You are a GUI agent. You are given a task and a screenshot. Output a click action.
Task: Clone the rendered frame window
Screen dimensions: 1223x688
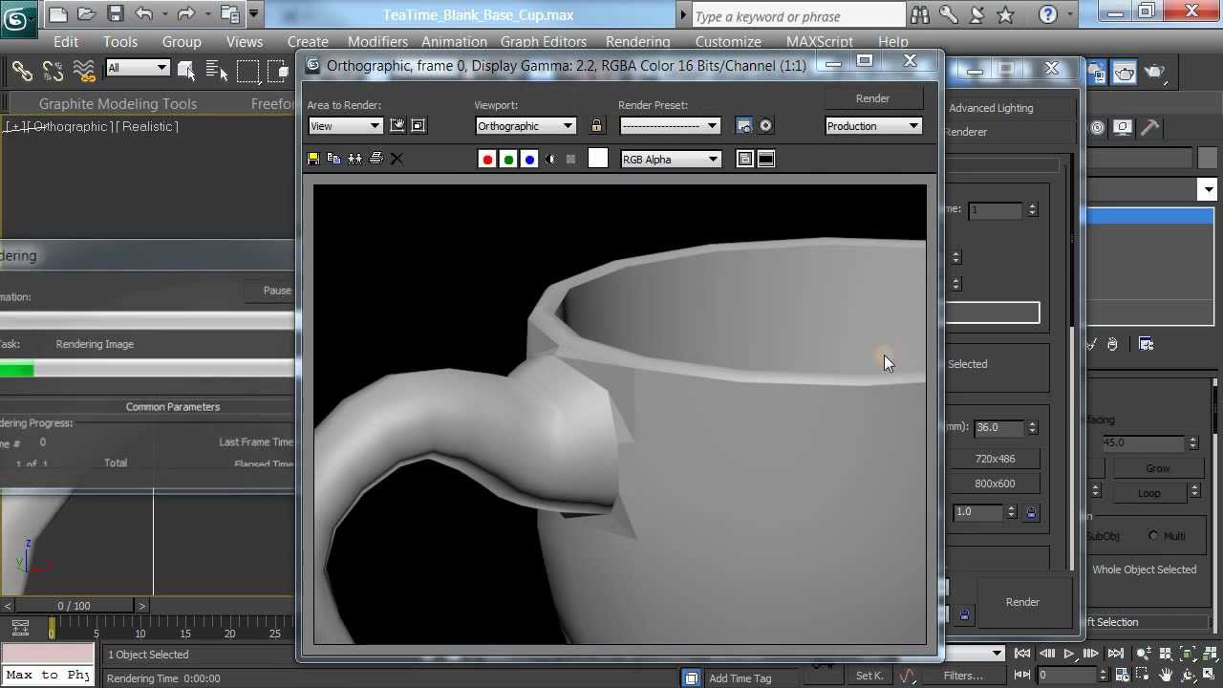point(354,159)
